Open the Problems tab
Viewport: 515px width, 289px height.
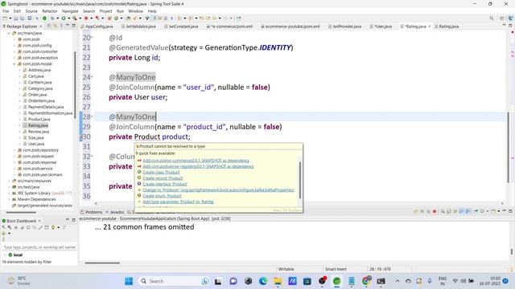coord(91,212)
